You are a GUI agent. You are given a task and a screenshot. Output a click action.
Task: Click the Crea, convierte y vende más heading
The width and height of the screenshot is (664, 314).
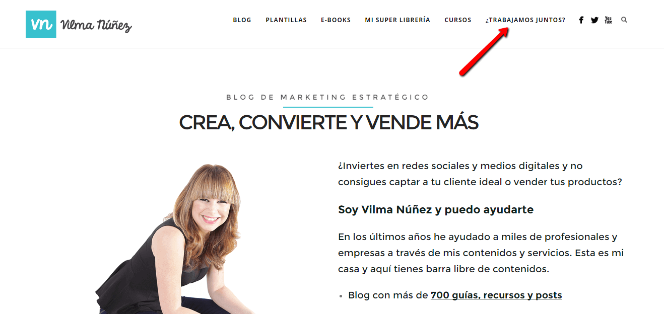click(x=328, y=122)
